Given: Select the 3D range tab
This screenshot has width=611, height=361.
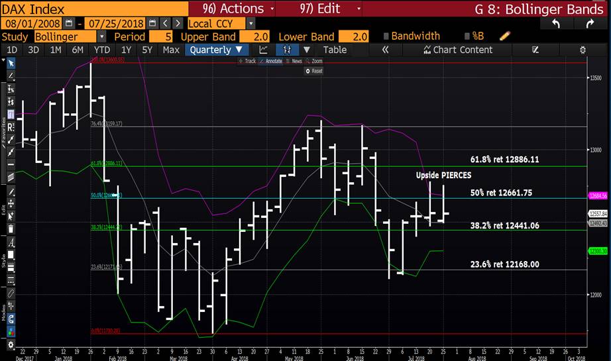Looking at the screenshot, I should (34, 50).
